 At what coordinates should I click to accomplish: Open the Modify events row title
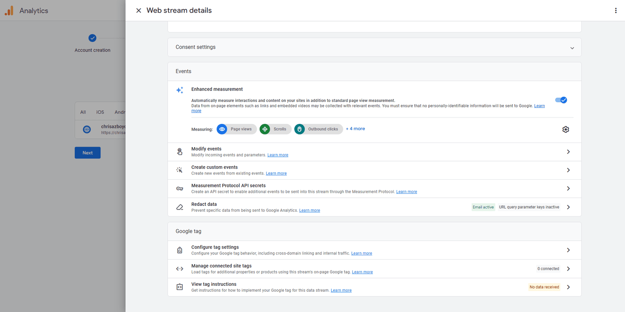(206, 149)
